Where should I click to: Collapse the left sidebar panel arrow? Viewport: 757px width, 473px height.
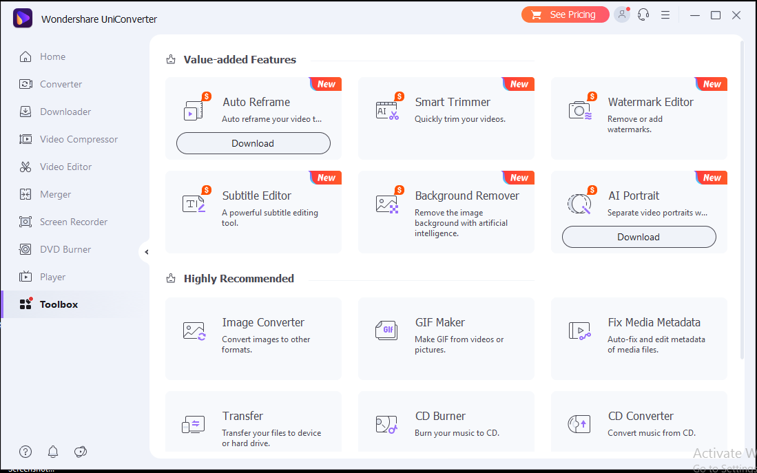[x=146, y=252]
